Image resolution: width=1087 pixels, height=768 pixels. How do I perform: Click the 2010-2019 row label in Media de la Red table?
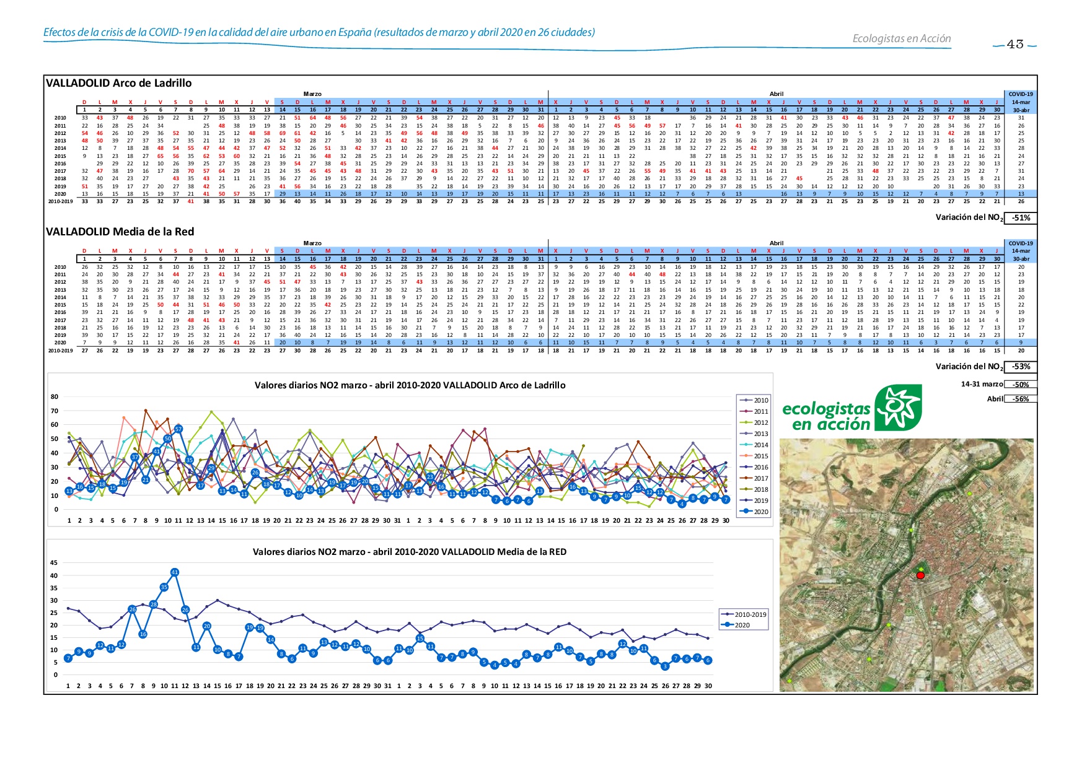(x=60, y=350)
